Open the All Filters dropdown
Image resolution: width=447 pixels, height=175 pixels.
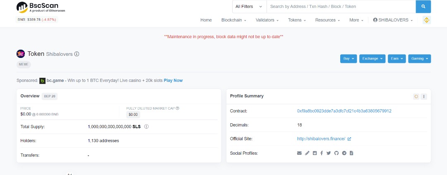(250, 7)
